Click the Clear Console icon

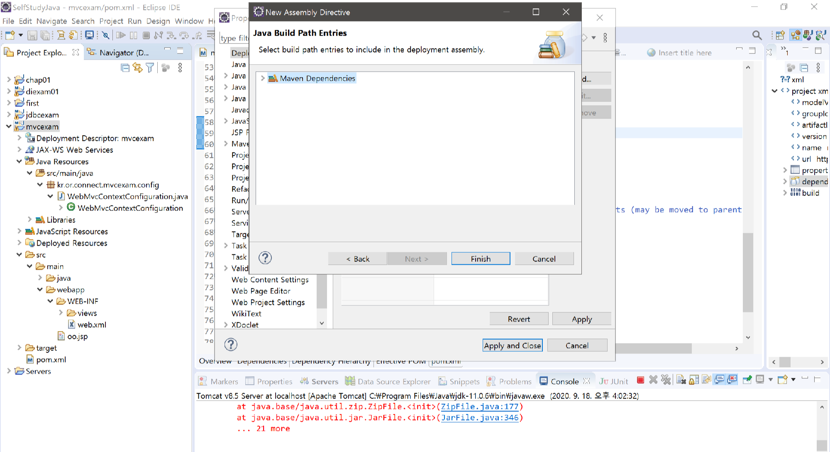point(681,380)
